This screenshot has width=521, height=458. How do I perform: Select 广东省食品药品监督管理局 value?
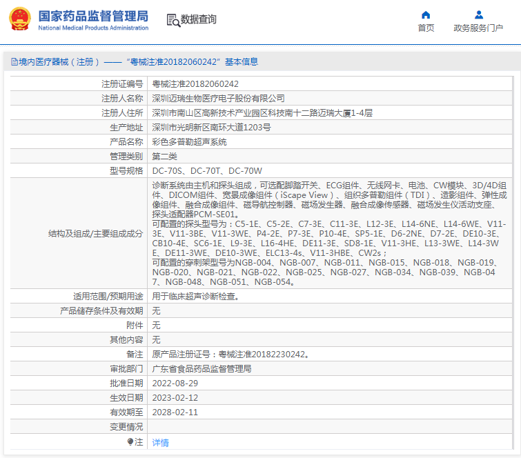click(201, 368)
